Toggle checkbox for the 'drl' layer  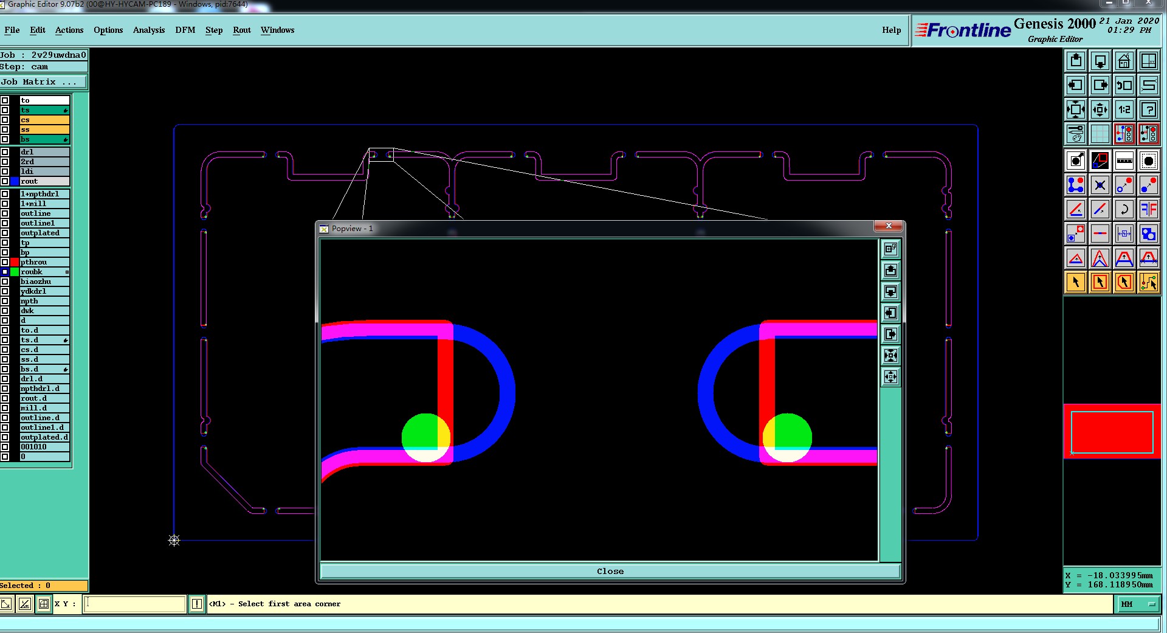(x=5, y=152)
